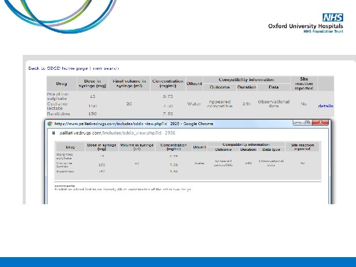Click 'No' site reaction cell in main table
356x267 pixels.
304,104
